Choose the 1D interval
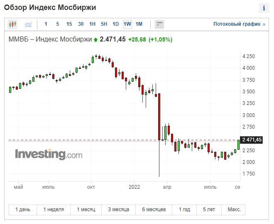The width and height of the screenshot is (274, 224). pyautogui.click(x=115, y=24)
